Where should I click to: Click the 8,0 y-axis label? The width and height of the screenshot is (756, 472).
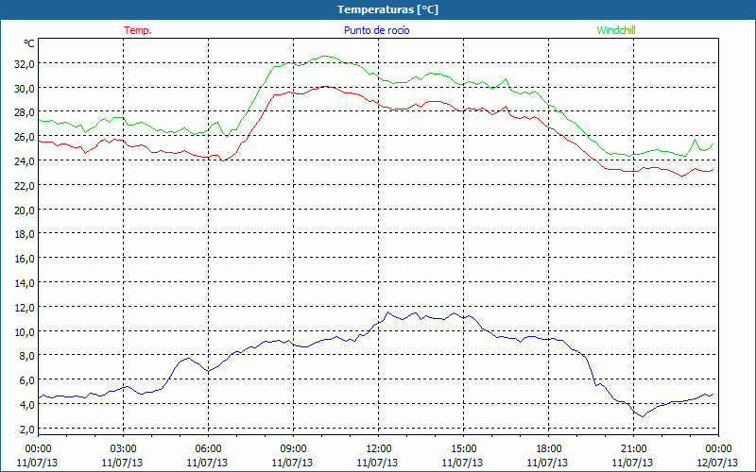[x=27, y=356]
